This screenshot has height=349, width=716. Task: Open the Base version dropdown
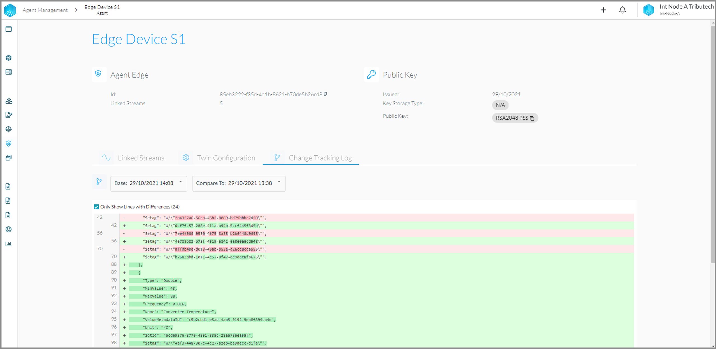pyautogui.click(x=149, y=183)
